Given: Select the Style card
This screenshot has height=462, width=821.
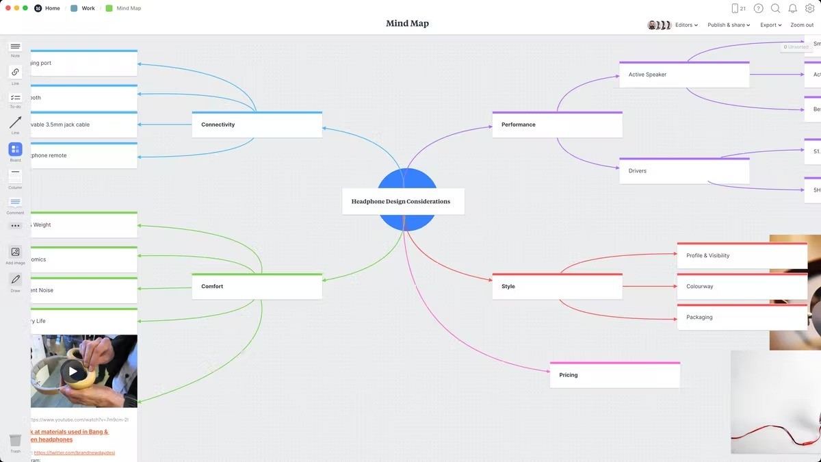Looking at the screenshot, I should point(557,286).
